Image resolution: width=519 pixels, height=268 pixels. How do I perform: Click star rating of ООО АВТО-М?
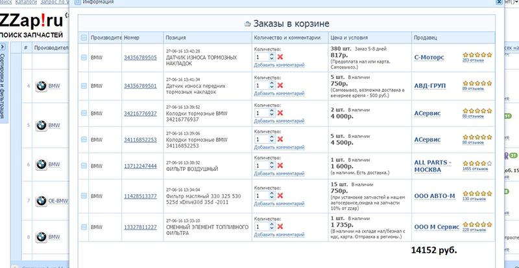click(x=477, y=194)
